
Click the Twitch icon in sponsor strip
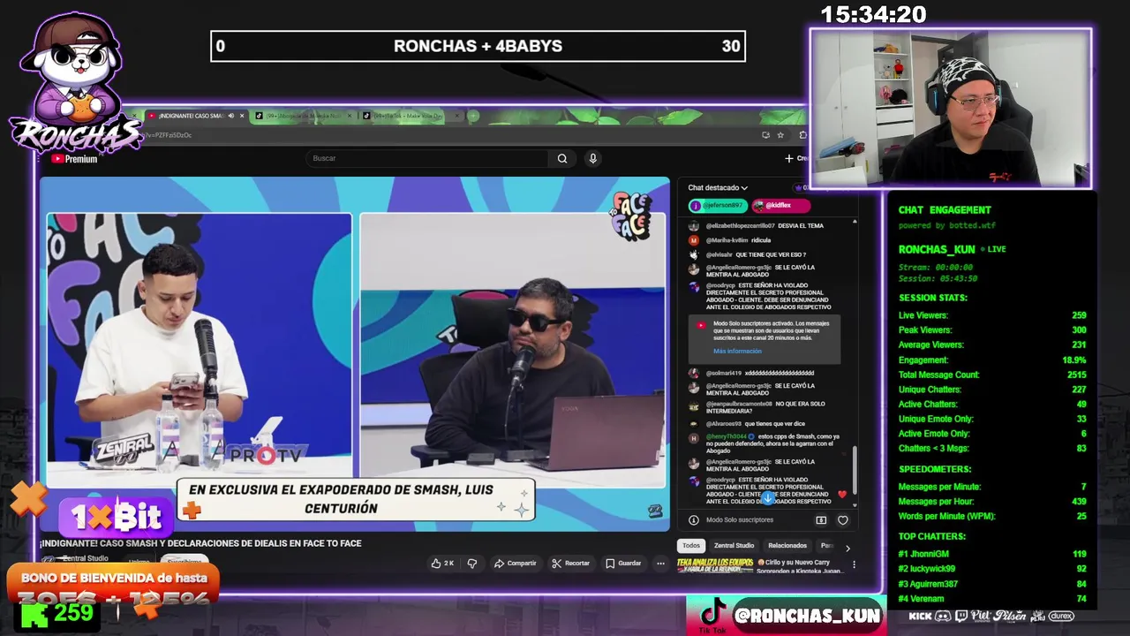pyautogui.click(x=960, y=616)
